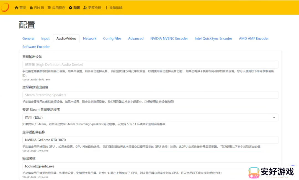Viewport: 299px width, 180px height.
Task: Open the Config Files tab
Action: [112, 38]
